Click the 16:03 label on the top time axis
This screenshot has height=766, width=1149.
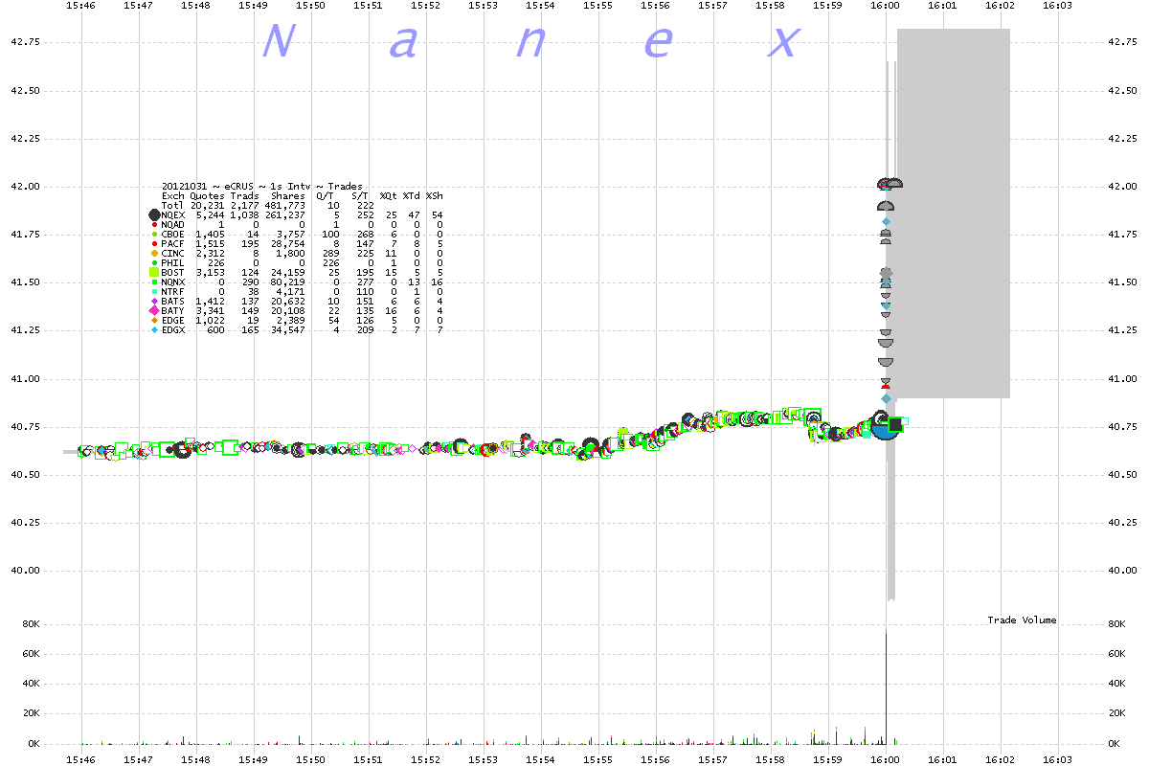pyautogui.click(x=1057, y=7)
